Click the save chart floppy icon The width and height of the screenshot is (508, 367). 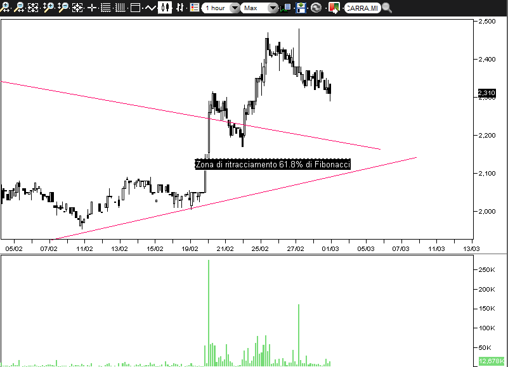(x=301, y=8)
